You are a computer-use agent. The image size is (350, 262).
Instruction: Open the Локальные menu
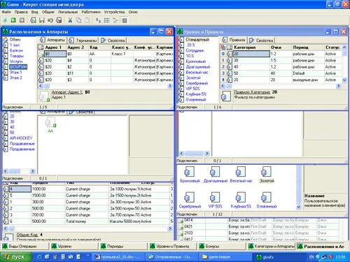[68, 12]
